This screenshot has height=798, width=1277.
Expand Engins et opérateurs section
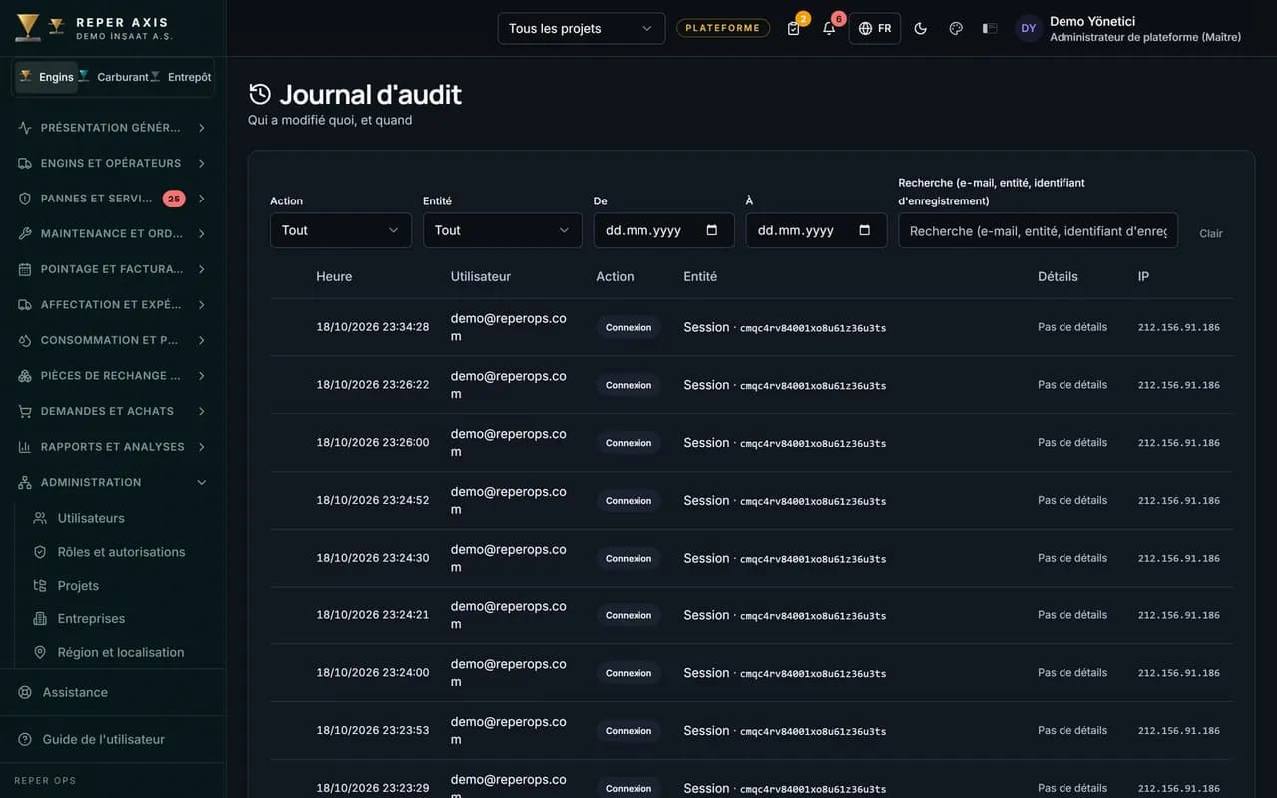click(113, 163)
